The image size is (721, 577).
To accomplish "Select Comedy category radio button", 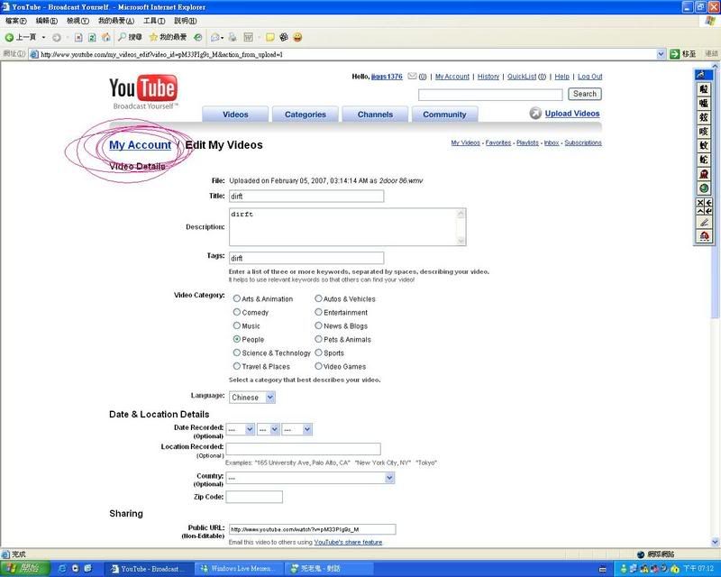I will (x=237, y=312).
